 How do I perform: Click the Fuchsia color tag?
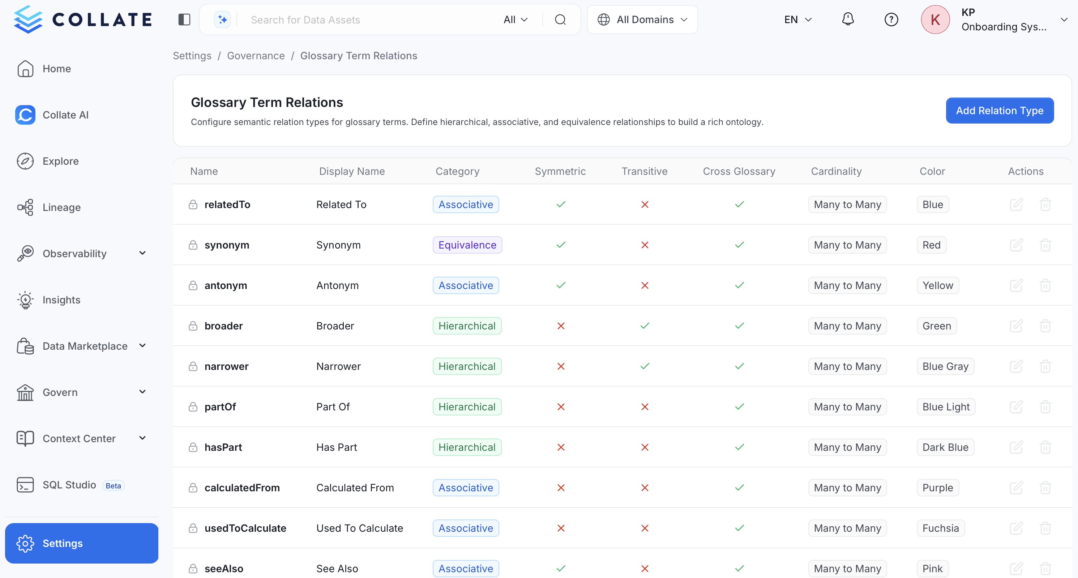click(x=941, y=528)
